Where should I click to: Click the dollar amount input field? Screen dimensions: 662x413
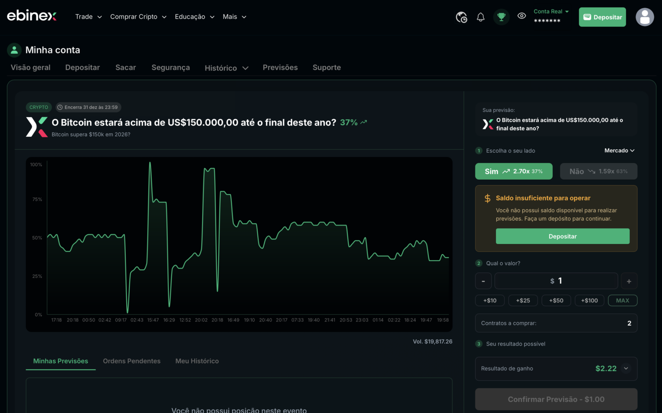tap(556, 281)
